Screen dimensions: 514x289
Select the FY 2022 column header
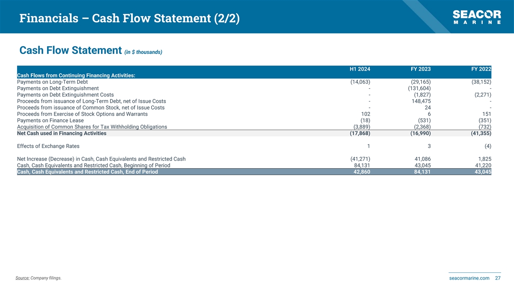click(x=481, y=69)
